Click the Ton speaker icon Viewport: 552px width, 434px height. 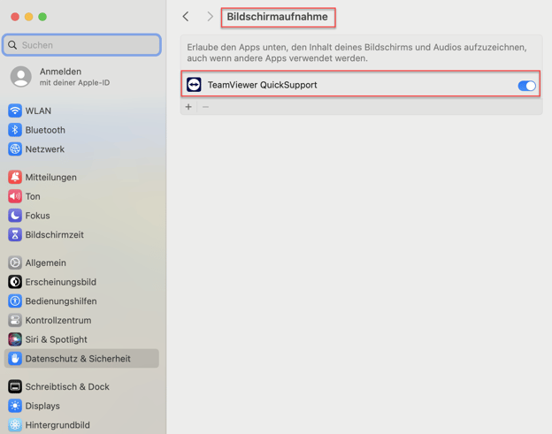pos(15,196)
